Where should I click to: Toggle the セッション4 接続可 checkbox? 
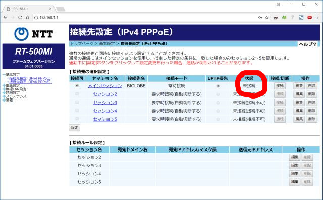pos(77,111)
